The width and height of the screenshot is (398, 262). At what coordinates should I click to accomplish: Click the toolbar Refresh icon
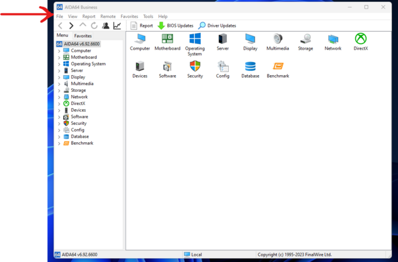tap(94, 25)
